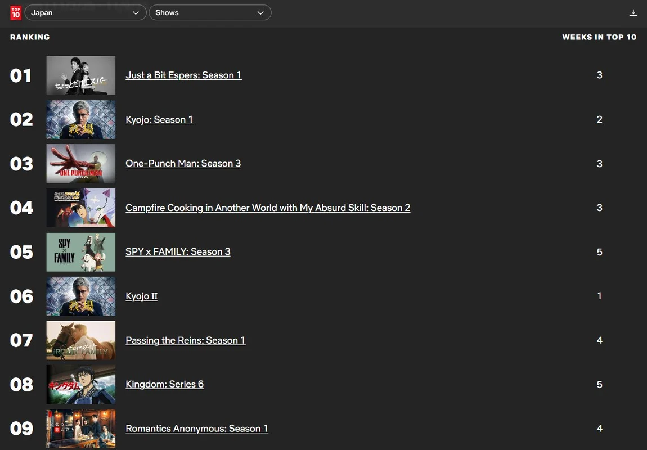
Task: Select the Kingdom anime thumbnail
Action: [81, 384]
